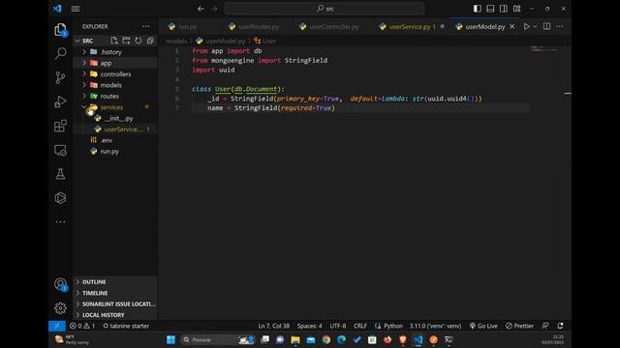Viewport: 620px width, 348px height.
Task: Change encoding via UTF-8
Action: click(x=338, y=326)
